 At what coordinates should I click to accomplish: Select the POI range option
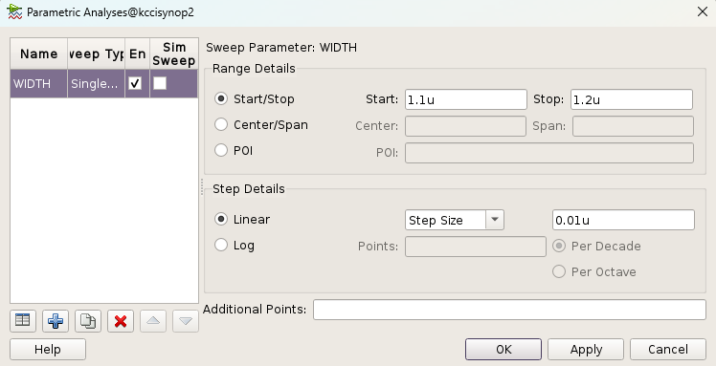click(221, 150)
